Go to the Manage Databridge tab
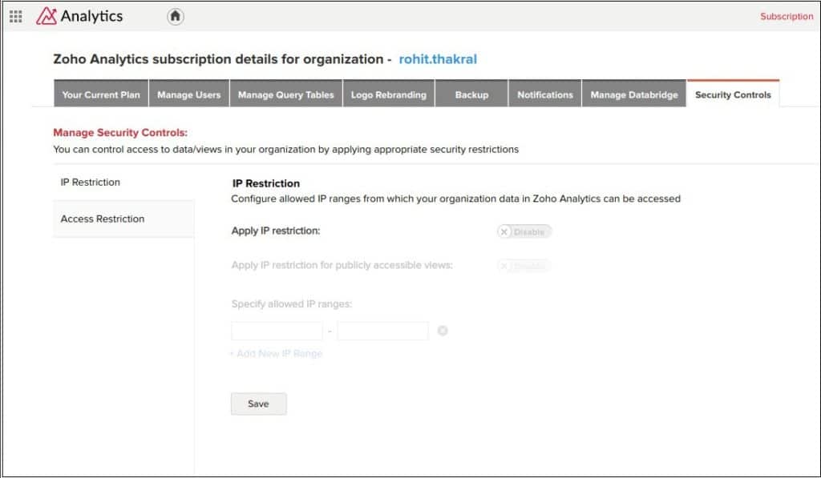This screenshot has width=821, height=478. pyautogui.click(x=634, y=94)
